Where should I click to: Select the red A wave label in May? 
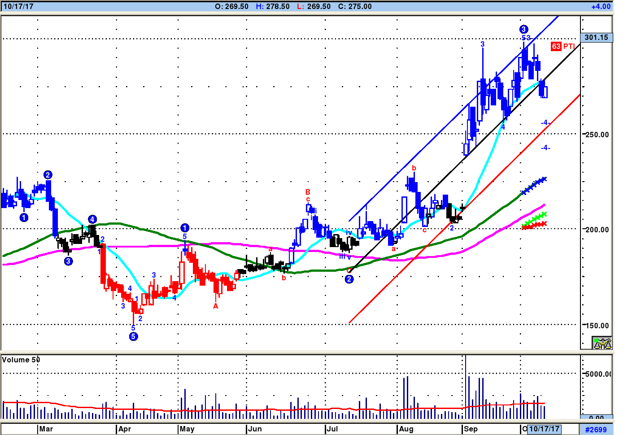pos(216,306)
